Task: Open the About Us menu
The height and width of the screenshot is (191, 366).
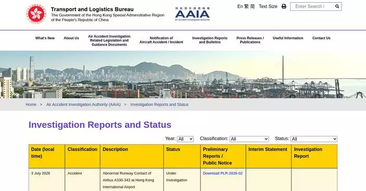Action: (71, 38)
